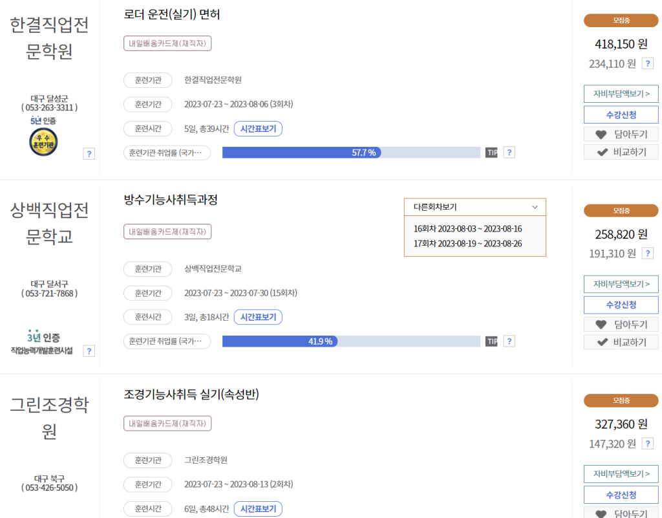The height and width of the screenshot is (518, 662).
Task: Toggle 담아두기 heart for 조경기능사취득 실기 course
Action: click(621, 515)
